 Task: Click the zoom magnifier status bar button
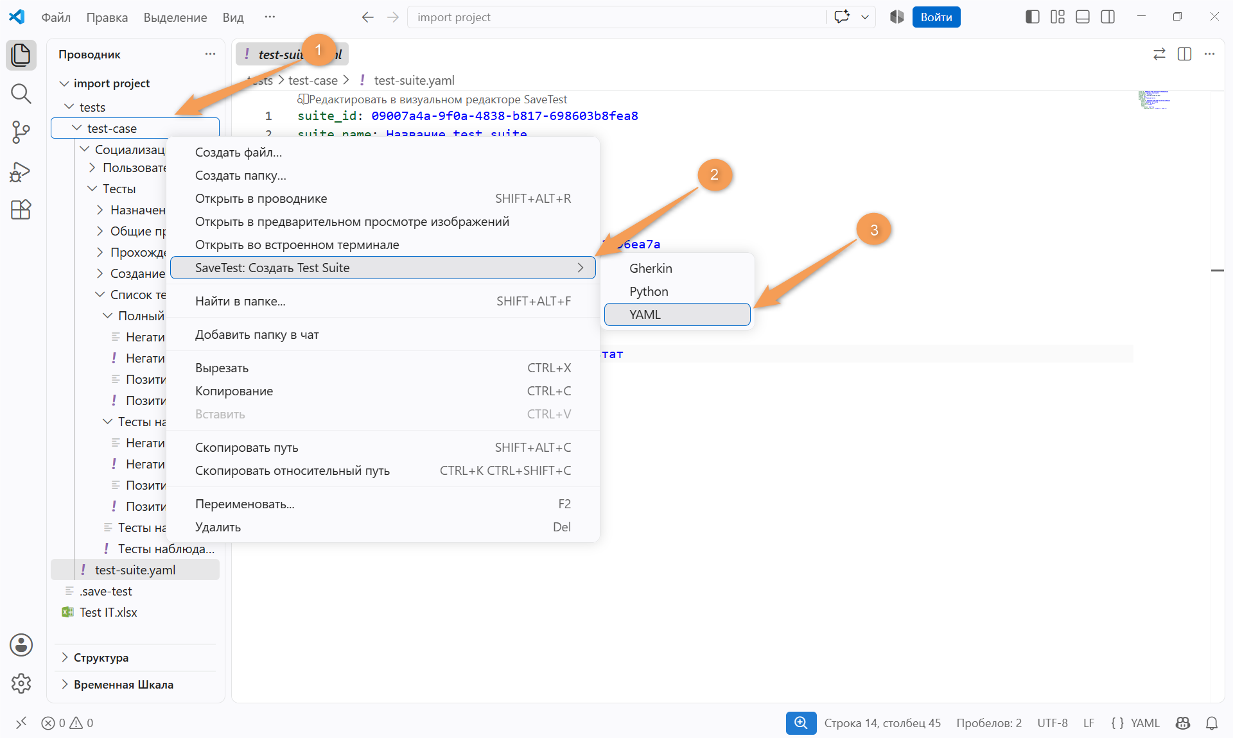[x=801, y=723]
